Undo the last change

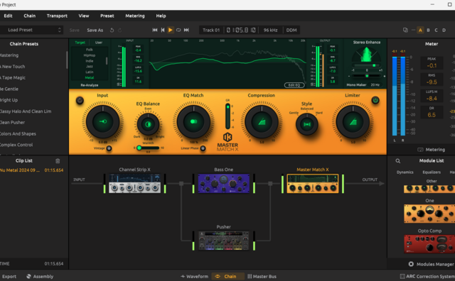pyautogui.click(x=112, y=30)
